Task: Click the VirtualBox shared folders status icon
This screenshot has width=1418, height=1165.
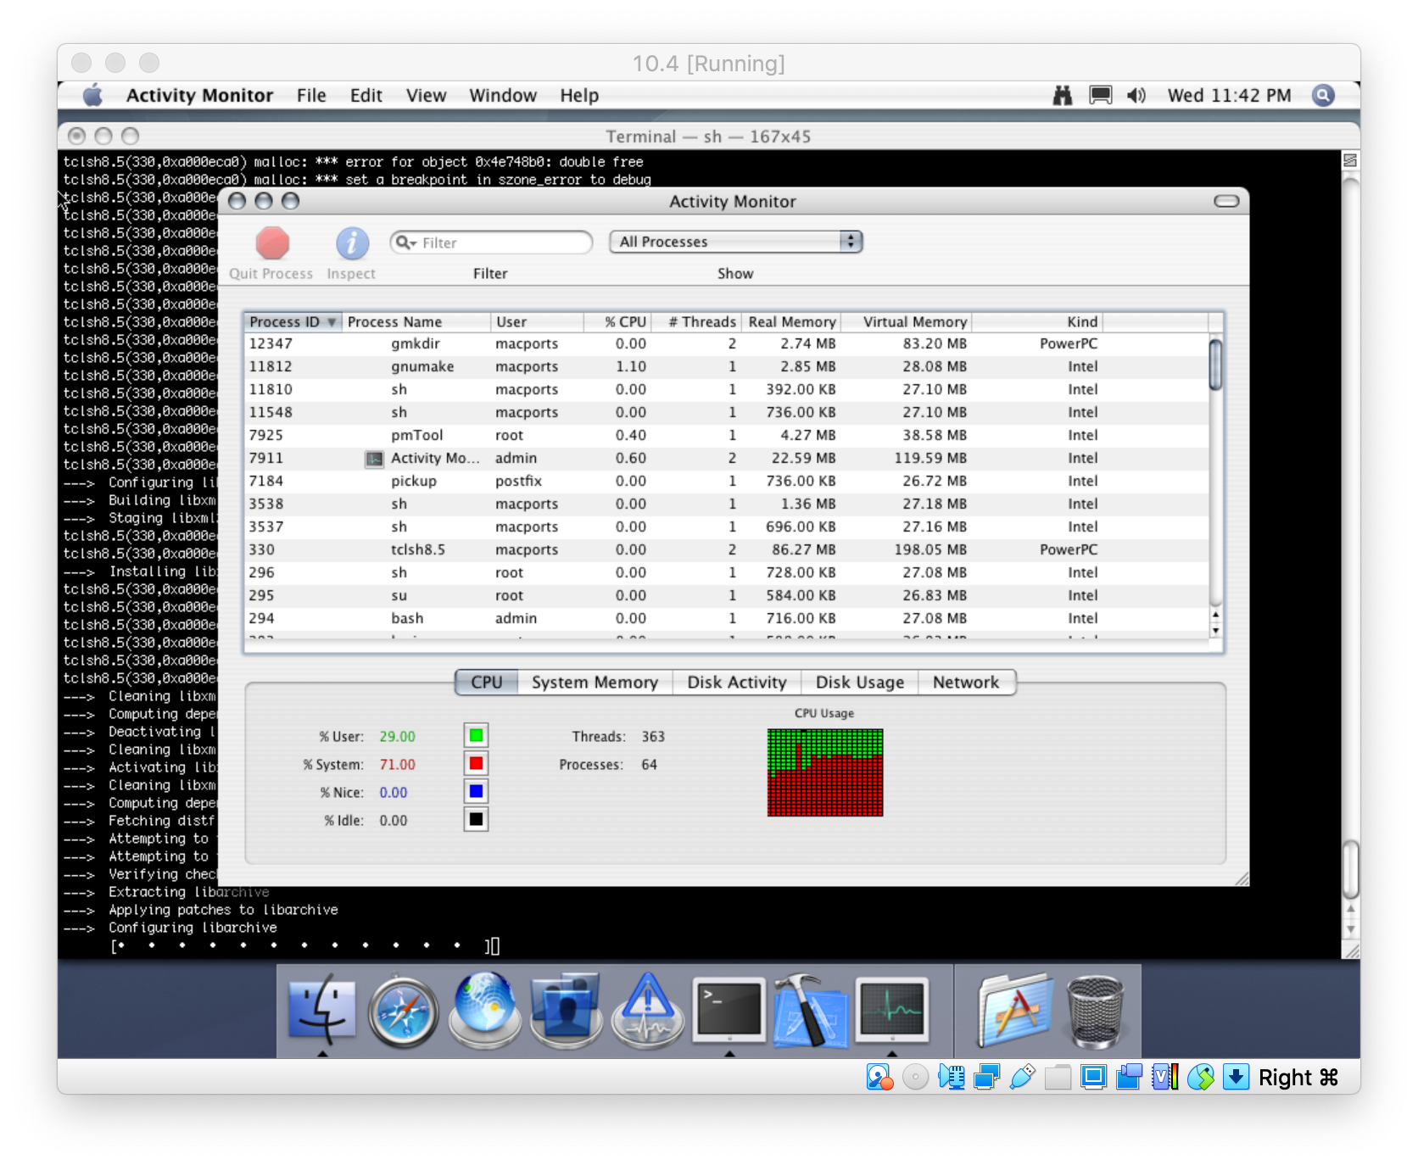Action: (1058, 1077)
